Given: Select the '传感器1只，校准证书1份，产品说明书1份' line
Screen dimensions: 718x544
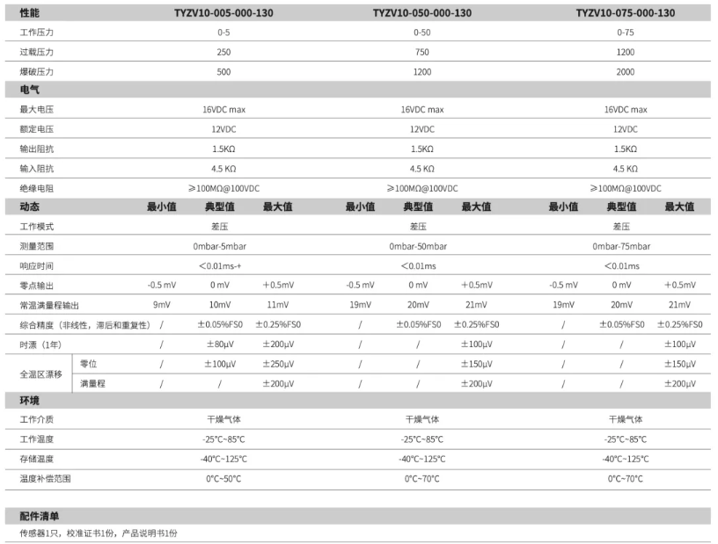Looking at the screenshot, I should [99, 533].
